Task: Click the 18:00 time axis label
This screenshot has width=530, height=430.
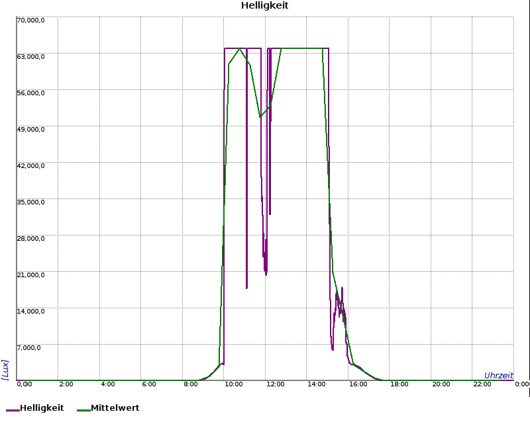Action: coord(399,384)
